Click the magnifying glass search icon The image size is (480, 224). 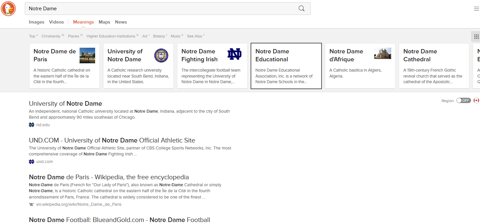(301, 9)
